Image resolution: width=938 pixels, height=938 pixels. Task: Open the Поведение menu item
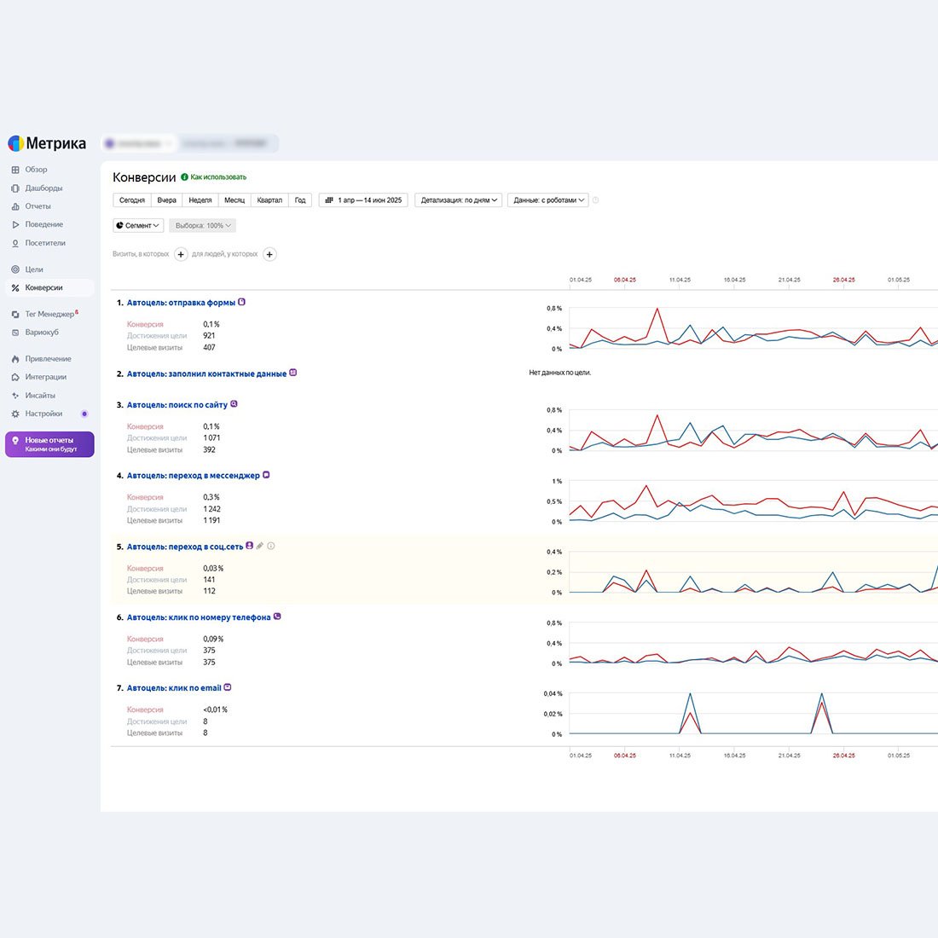tap(43, 224)
